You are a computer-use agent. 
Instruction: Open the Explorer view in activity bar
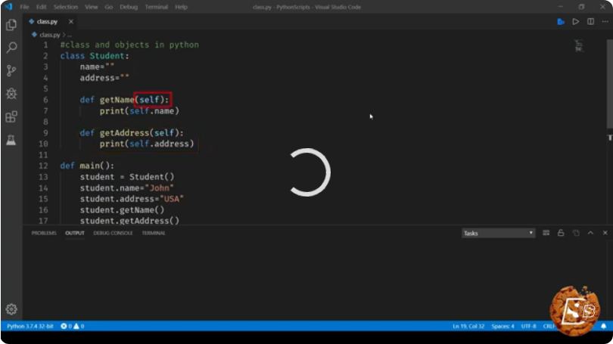click(11, 25)
